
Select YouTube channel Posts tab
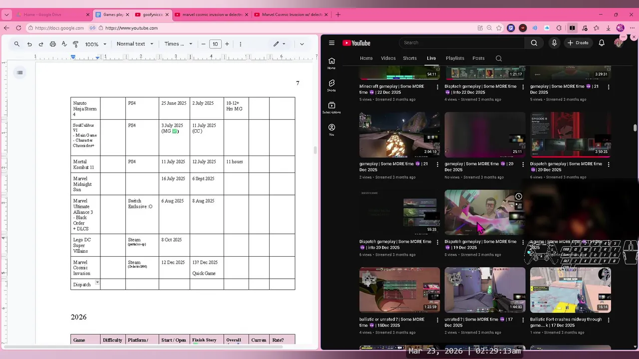tap(478, 58)
